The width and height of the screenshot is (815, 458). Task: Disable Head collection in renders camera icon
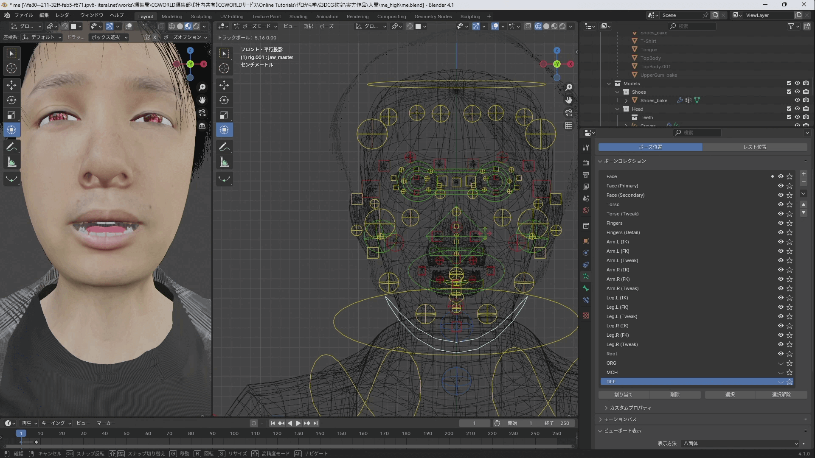click(x=806, y=109)
